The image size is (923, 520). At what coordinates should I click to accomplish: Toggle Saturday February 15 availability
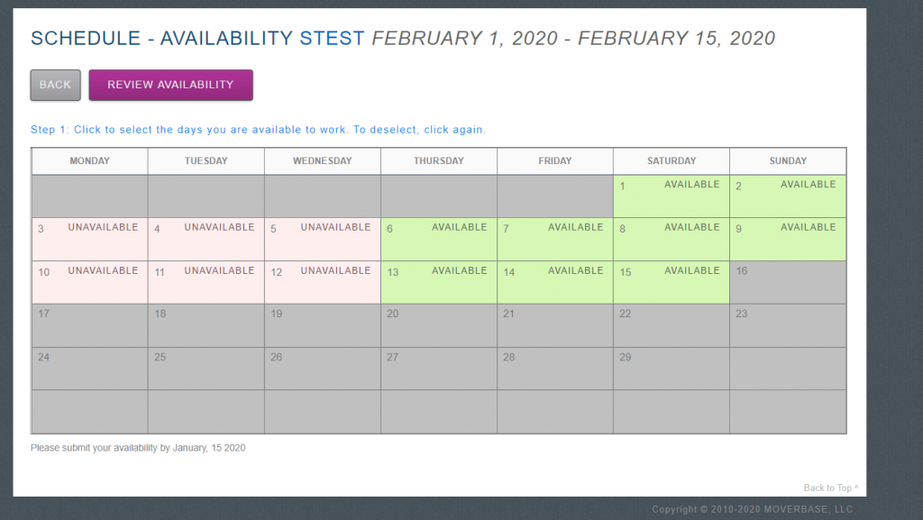672,283
